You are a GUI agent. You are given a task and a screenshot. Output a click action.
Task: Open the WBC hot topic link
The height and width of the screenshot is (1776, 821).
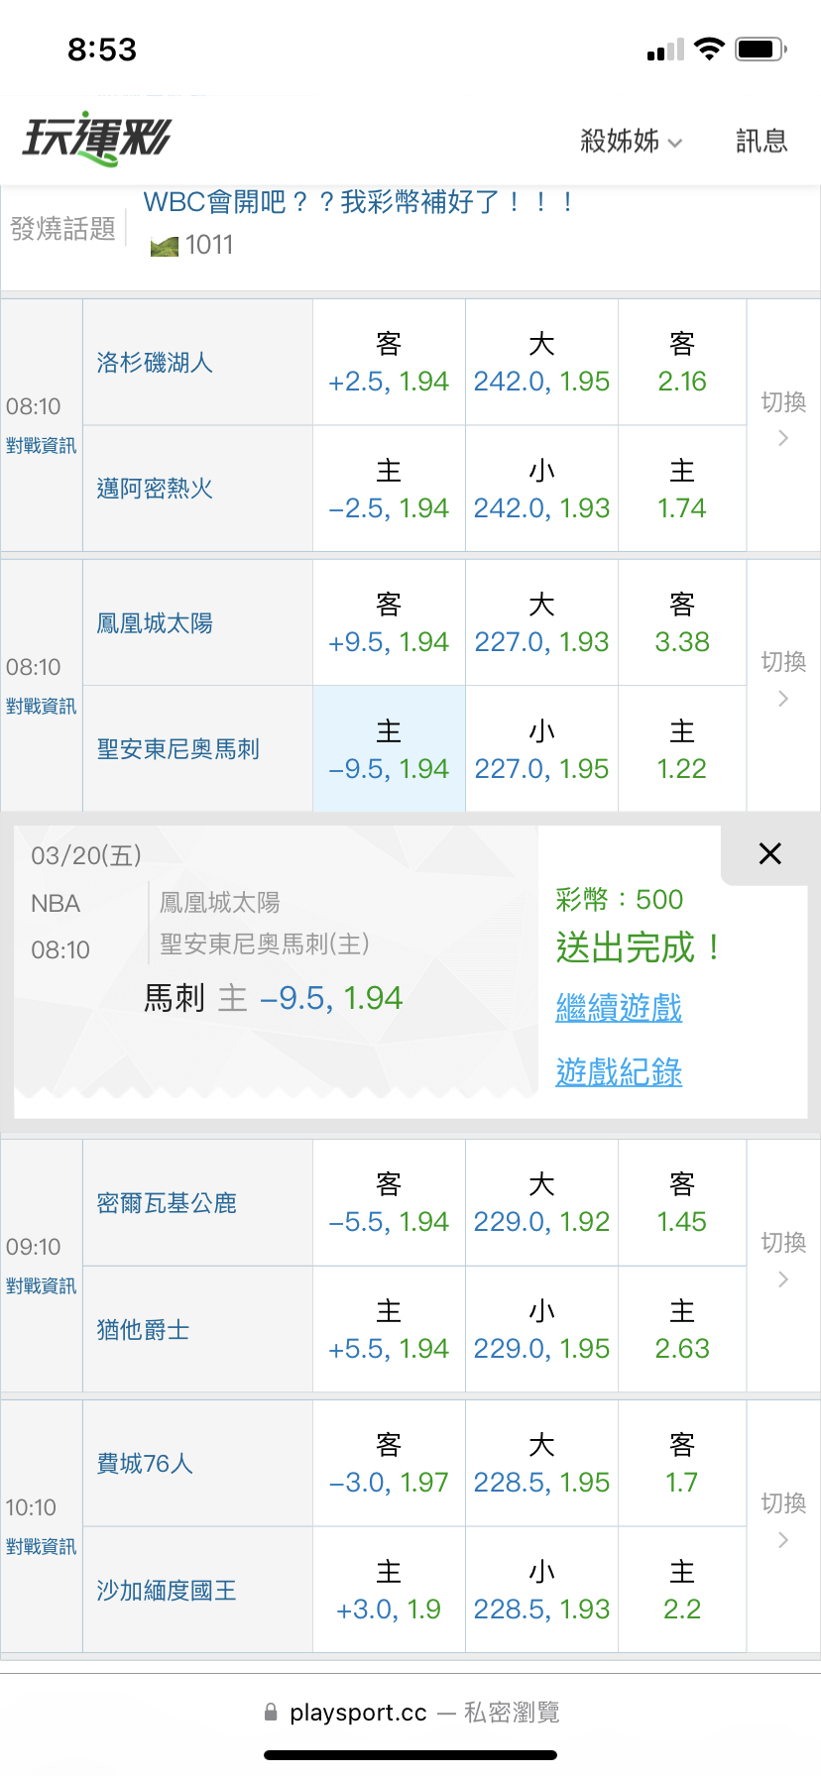357,203
